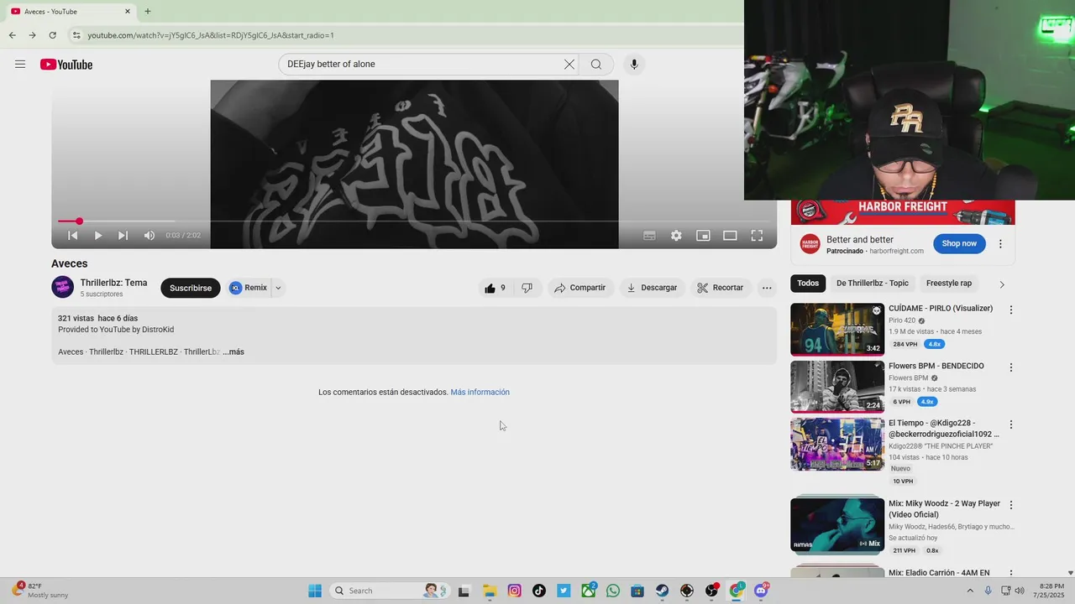This screenshot has width=1075, height=604.
Task: Skip to the next video
Action: click(x=123, y=236)
